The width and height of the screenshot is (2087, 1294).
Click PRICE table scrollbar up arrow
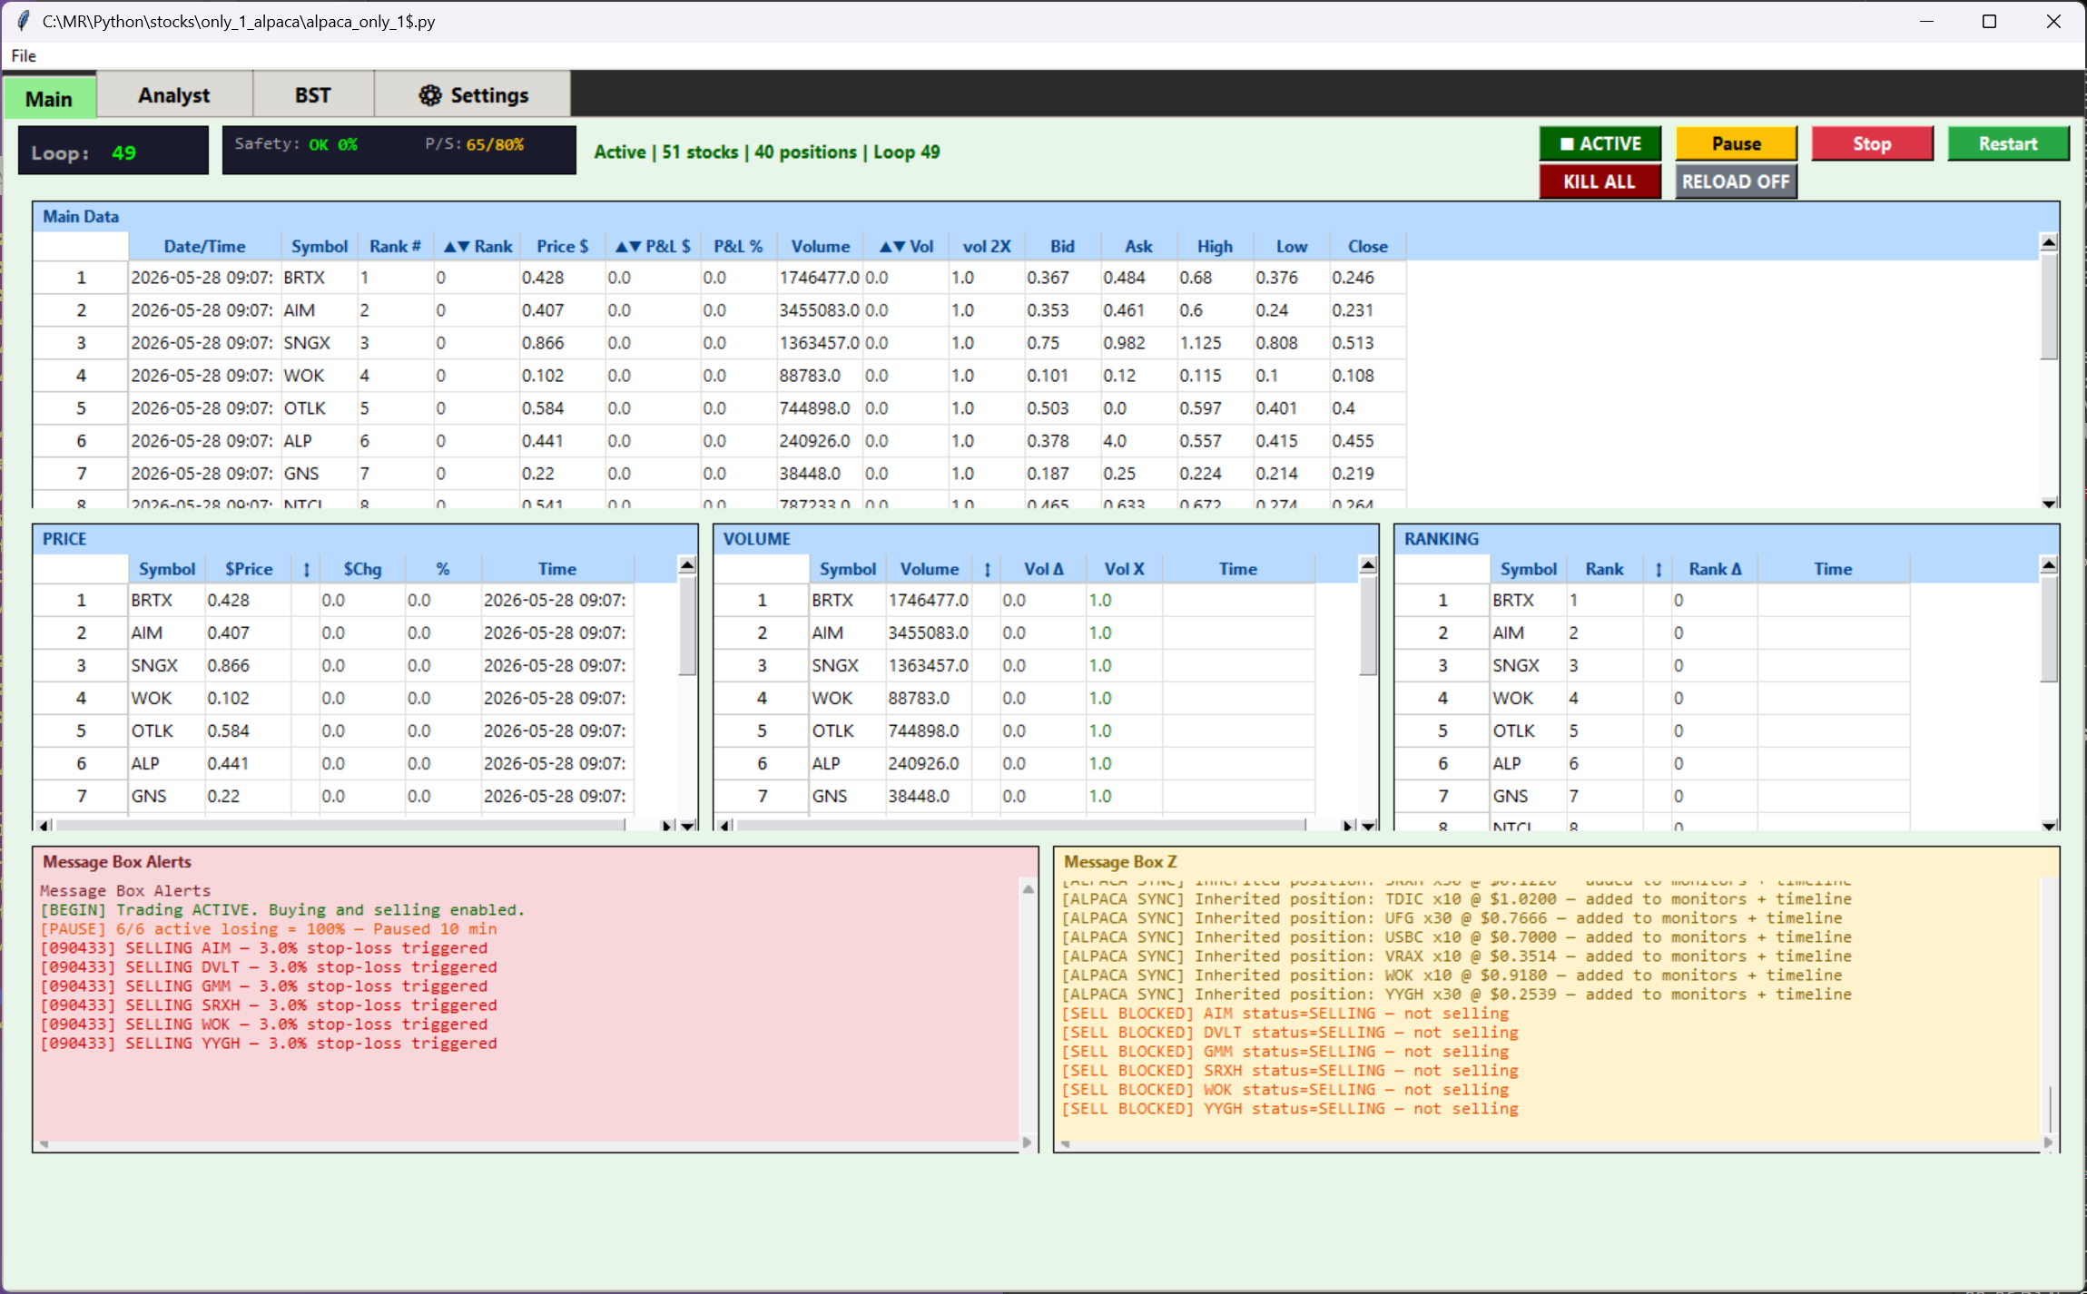pyautogui.click(x=687, y=565)
